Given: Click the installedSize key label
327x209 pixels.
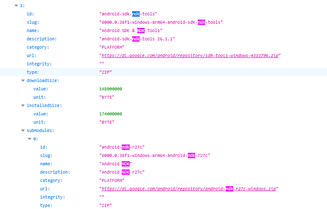Looking at the screenshot, I should pyautogui.click(x=44, y=106).
